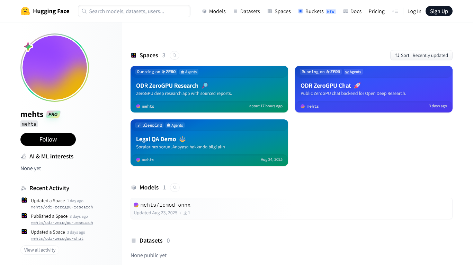Focus the Search models, datasets, users field
473x265 pixels.
pos(134,11)
